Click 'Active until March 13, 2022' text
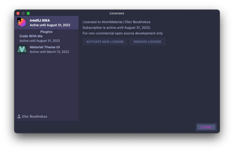This screenshot has height=152, width=234. coord(49,52)
